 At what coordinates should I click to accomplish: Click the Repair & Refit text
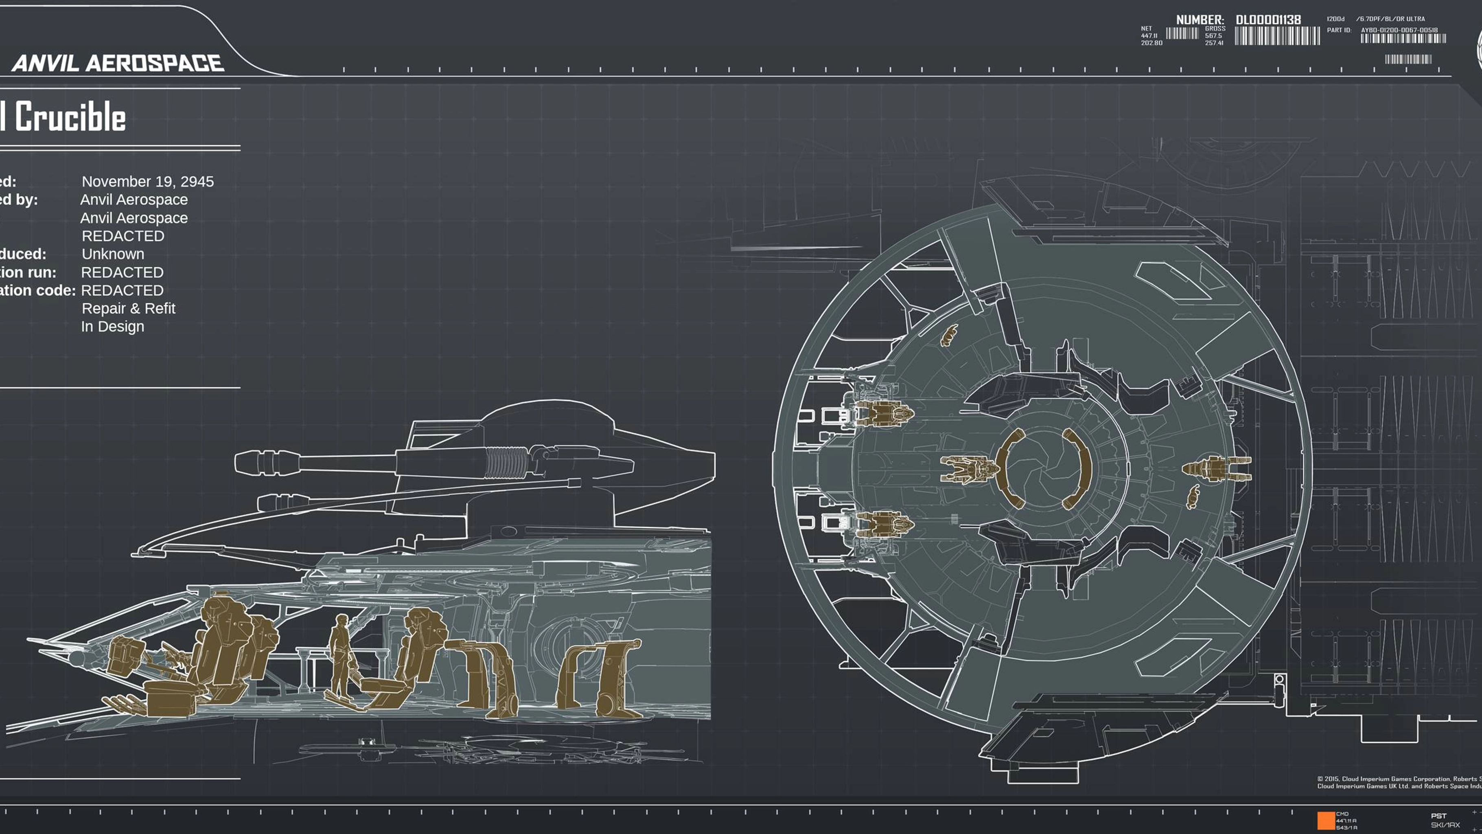[128, 309]
